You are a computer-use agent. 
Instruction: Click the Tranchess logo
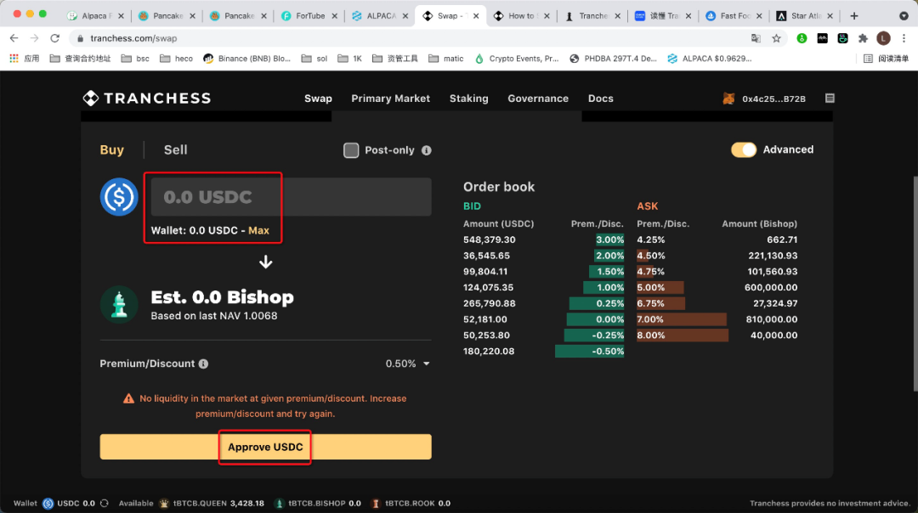(x=147, y=99)
